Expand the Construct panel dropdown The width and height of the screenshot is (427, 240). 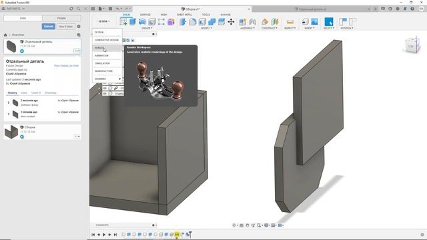pos(270,28)
